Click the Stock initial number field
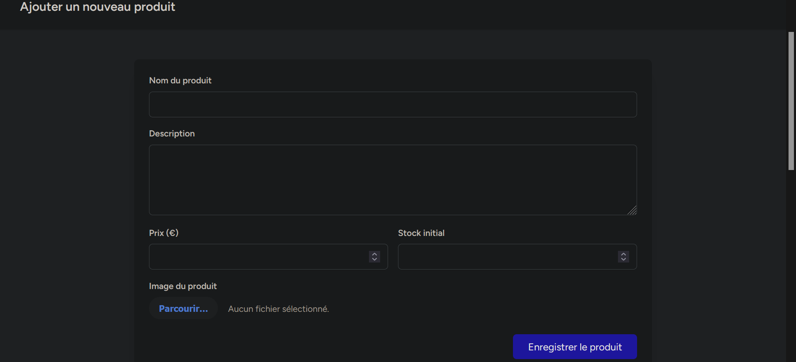Viewport: 796px width, 362px height. 507,257
